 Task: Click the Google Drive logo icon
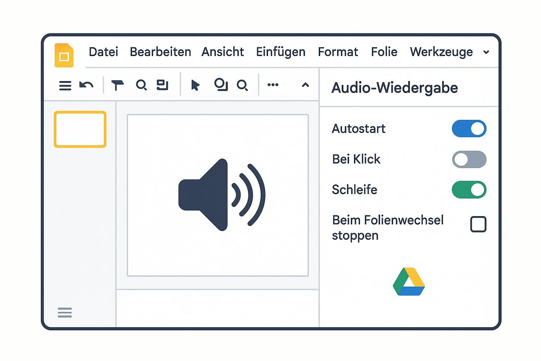pos(409,282)
